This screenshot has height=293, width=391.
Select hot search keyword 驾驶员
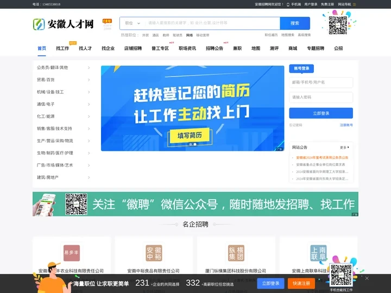pos(178,35)
